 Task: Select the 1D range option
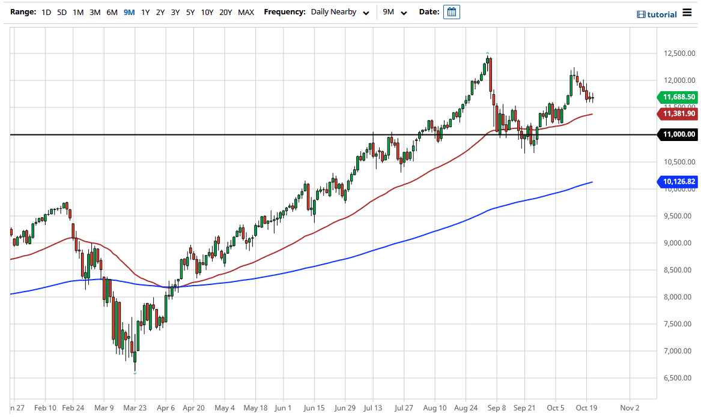pyautogui.click(x=46, y=11)
